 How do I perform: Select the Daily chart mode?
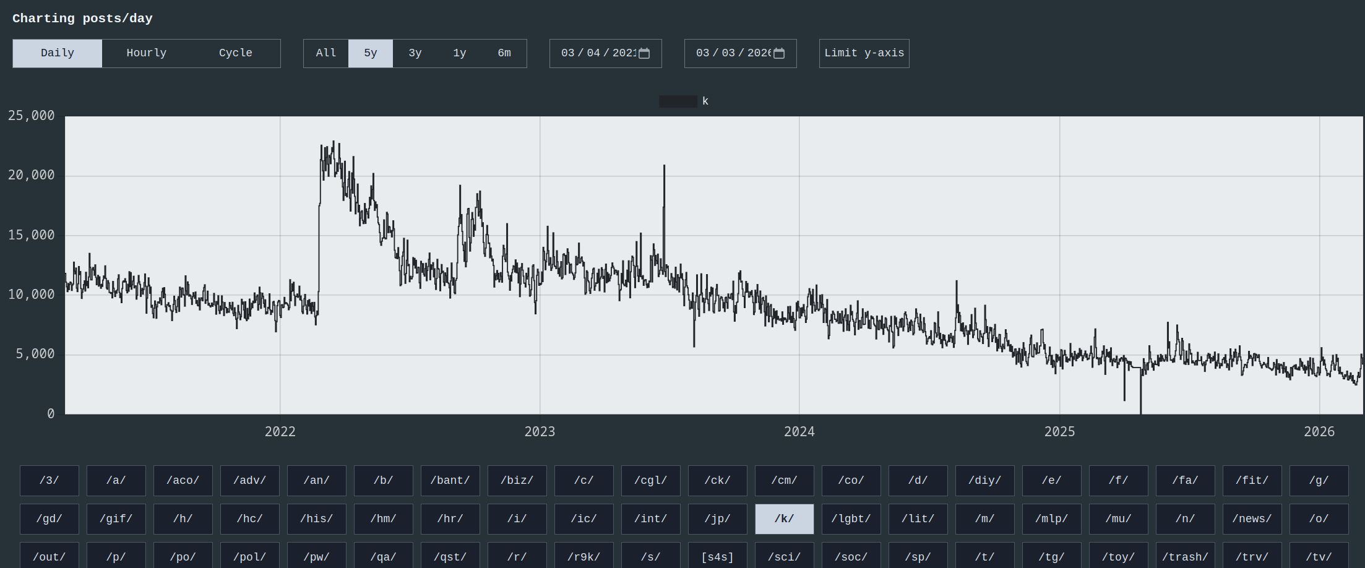58,53
